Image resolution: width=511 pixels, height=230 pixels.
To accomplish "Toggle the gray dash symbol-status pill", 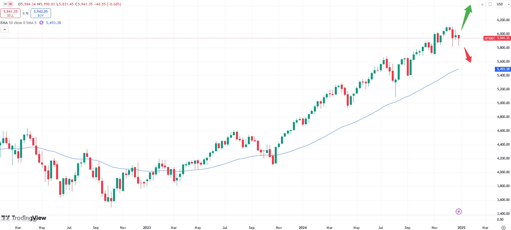I will 5,4.
